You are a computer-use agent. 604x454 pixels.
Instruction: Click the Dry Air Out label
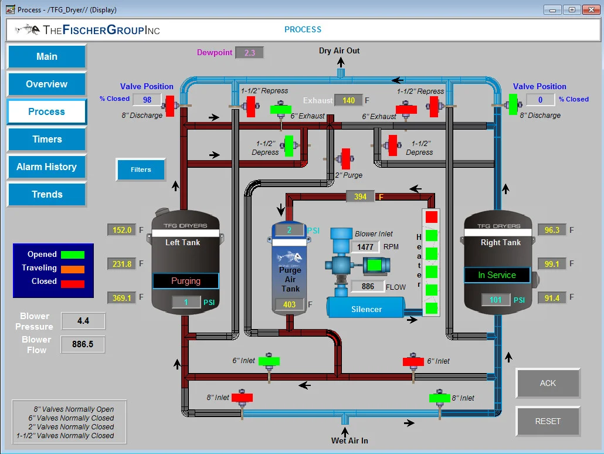[x=340, y=50]
